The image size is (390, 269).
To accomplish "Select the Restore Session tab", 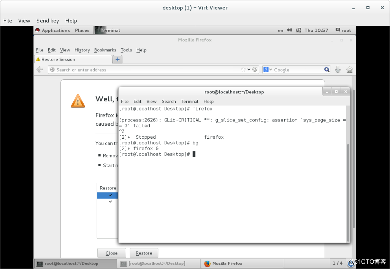I will point(73,59).
